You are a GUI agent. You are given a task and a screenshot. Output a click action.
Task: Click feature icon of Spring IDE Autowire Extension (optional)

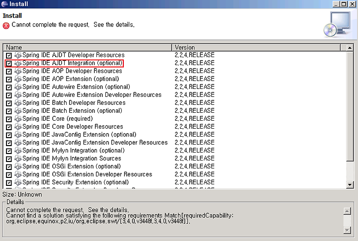18,87
